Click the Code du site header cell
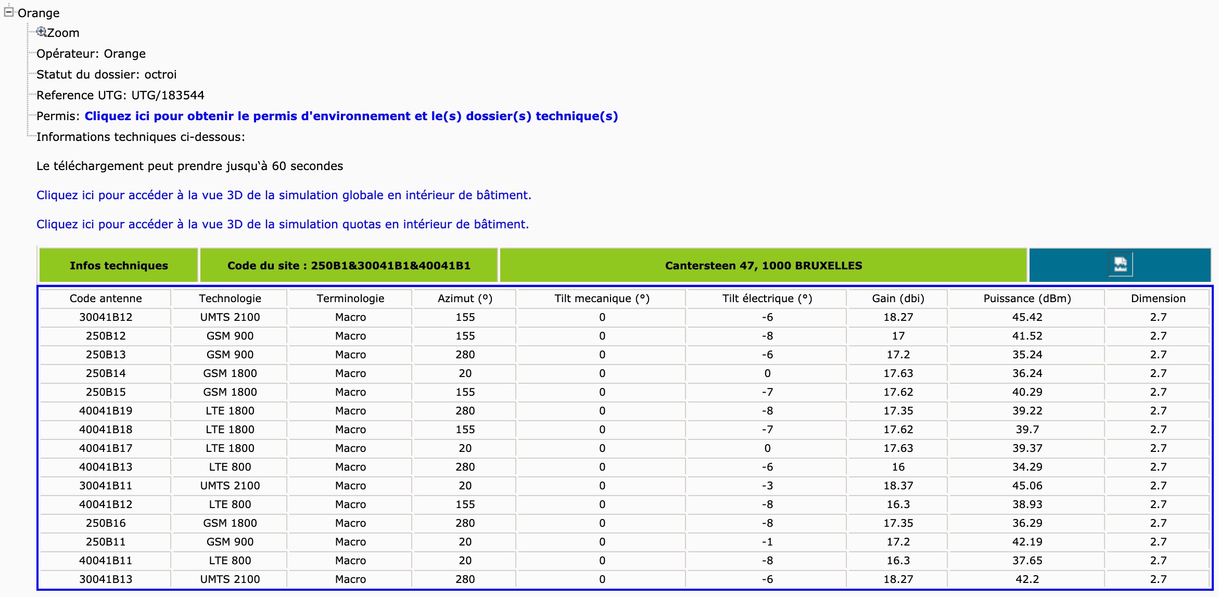This screenshot has height=597, width=1219. coord(349,265)
